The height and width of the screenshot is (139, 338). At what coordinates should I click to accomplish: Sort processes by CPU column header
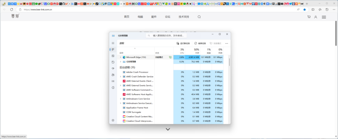coord(179,51)
